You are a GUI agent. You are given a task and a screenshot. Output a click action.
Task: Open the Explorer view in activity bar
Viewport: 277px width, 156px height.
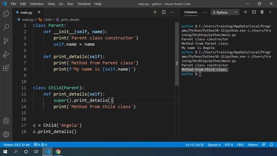(x=6, y=13)
